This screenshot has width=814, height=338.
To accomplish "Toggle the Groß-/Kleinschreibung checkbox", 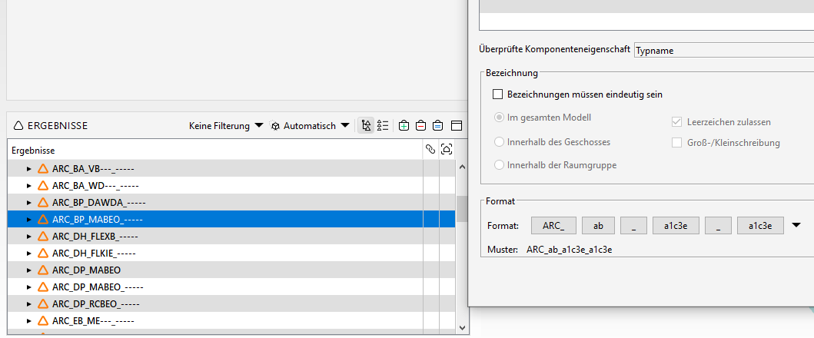I will pyautogui.click(x=677, y=142).
